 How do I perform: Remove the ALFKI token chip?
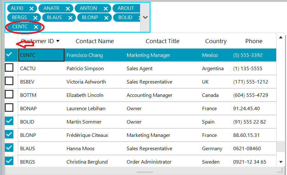point(31,9)
